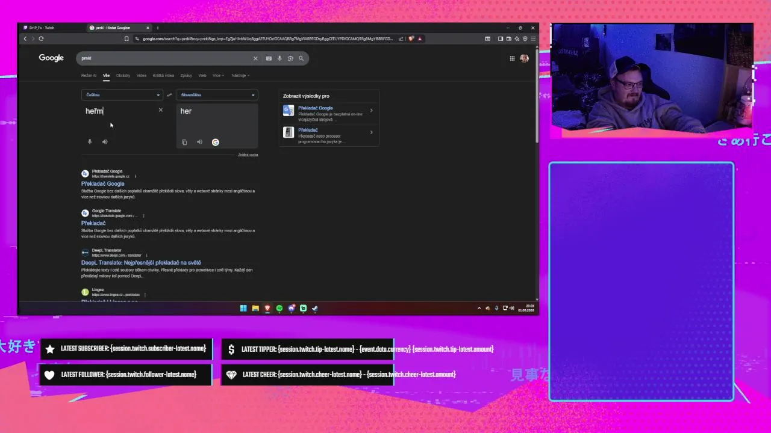Viewport: 771px width, 433px height.
Task: Open the Překladač Google result link
Action: pyautogui.click(x=103, y=184)
